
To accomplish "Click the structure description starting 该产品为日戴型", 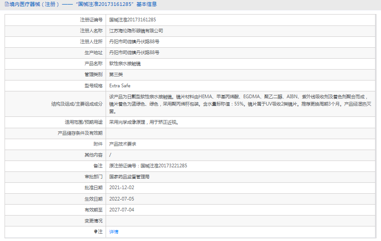I will pos(240,104).
